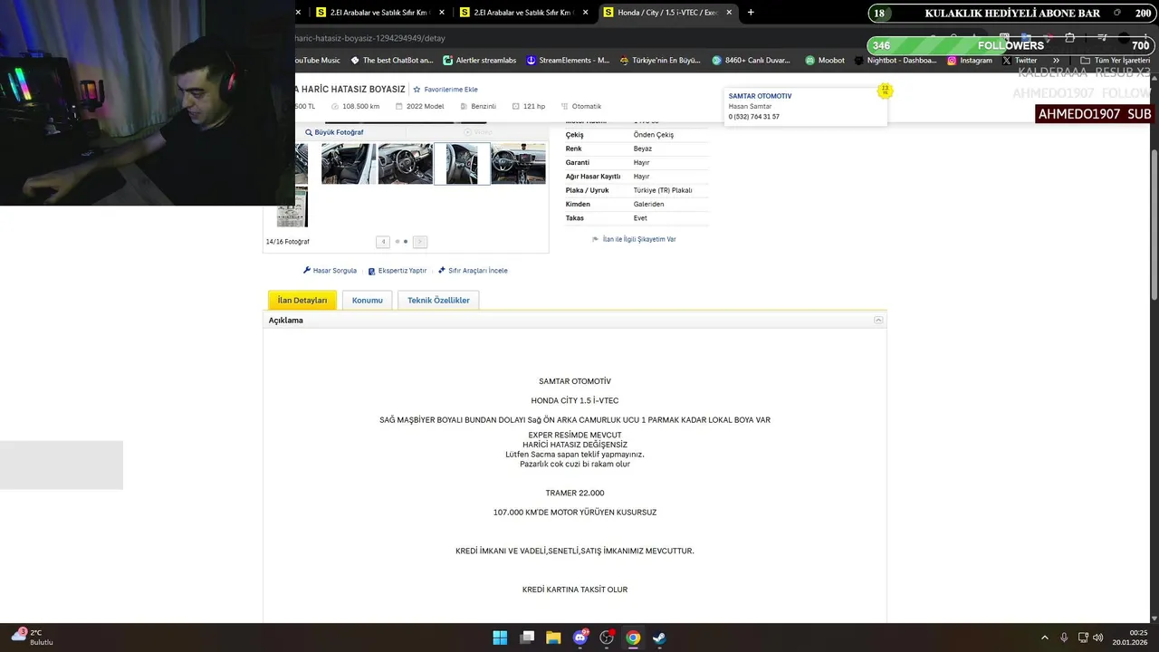The image size is (1159, 652).
Task: Open Tüm Yer İşaretleri folder
Action: [1115, 61]
